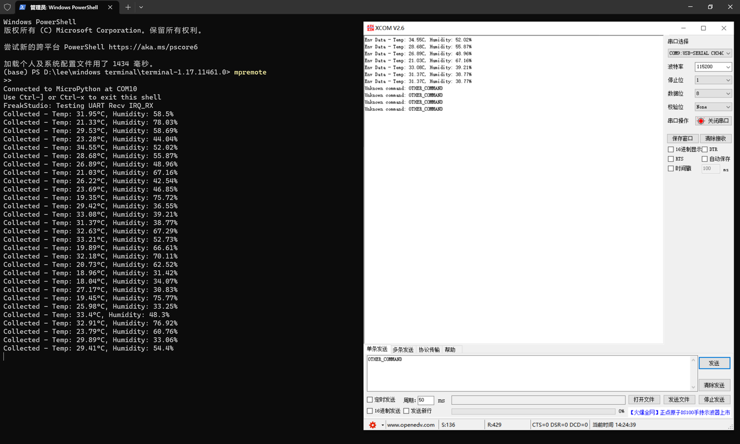Switch to the 协议传输 tab
740x444 pixels.
click(429, 350)
